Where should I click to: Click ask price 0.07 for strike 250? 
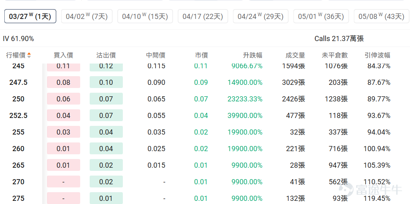[x=106, y=99]
